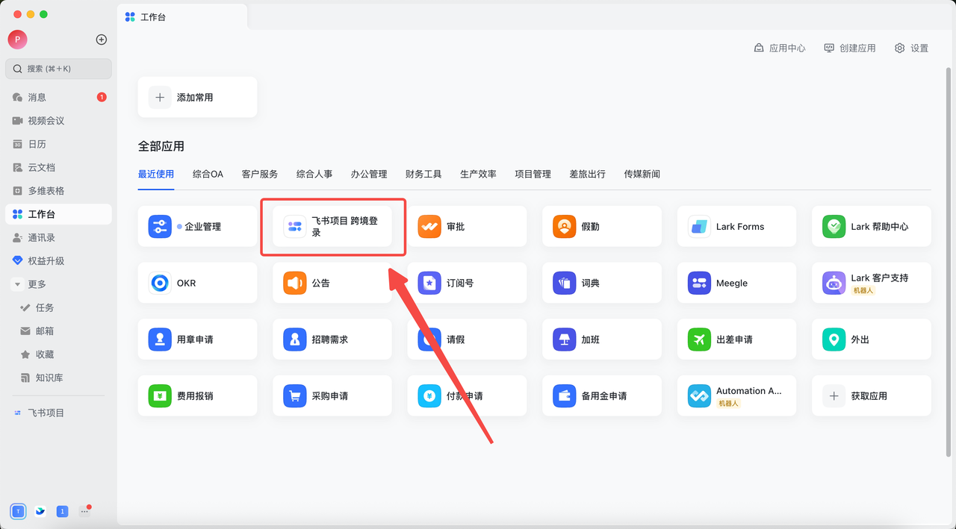The image size is (956, 529).
Task: Open the 订阅号 app icon
Action: 429,283
